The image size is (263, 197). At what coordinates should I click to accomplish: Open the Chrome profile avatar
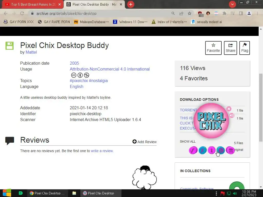tap(249, 13)
